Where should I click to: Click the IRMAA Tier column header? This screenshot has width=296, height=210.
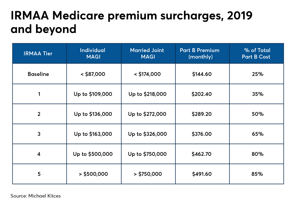(38, 53)
